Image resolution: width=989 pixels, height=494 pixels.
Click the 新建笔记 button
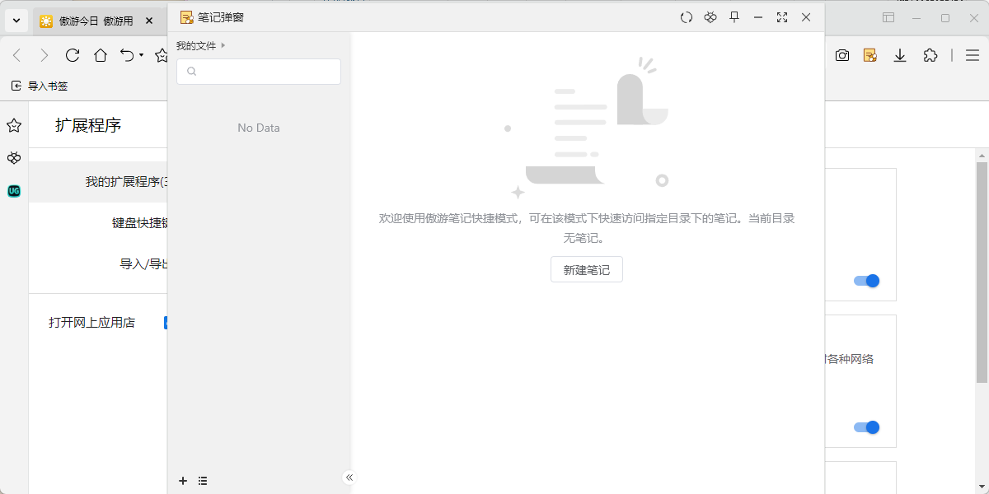tap(586, 269)
